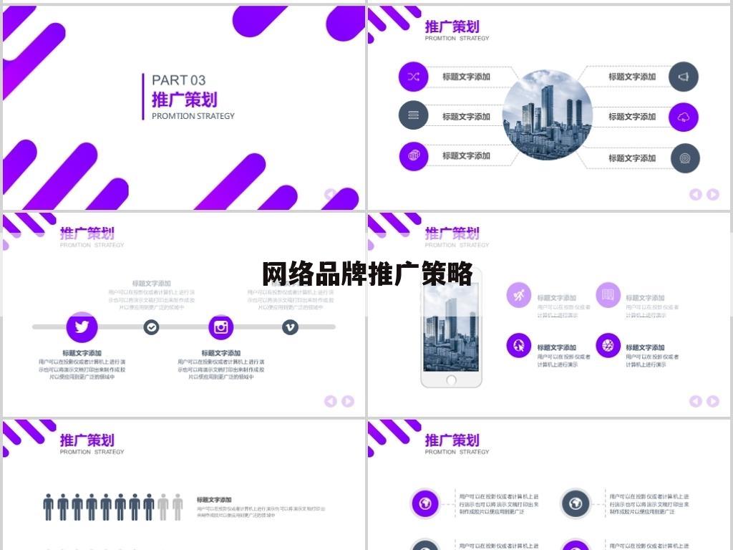The height and width of the screenshot is (550, 733).
Task: Click the Instagram camera icon on the timeline
Action: point(220,326)
